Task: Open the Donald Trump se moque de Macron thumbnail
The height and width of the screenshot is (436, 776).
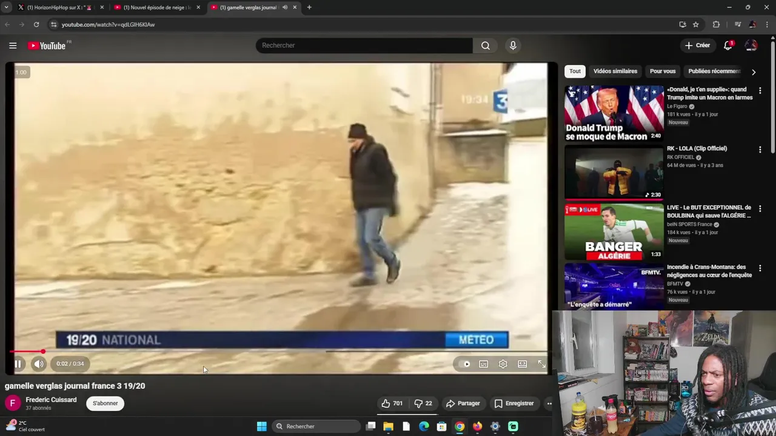Action: 614,113
